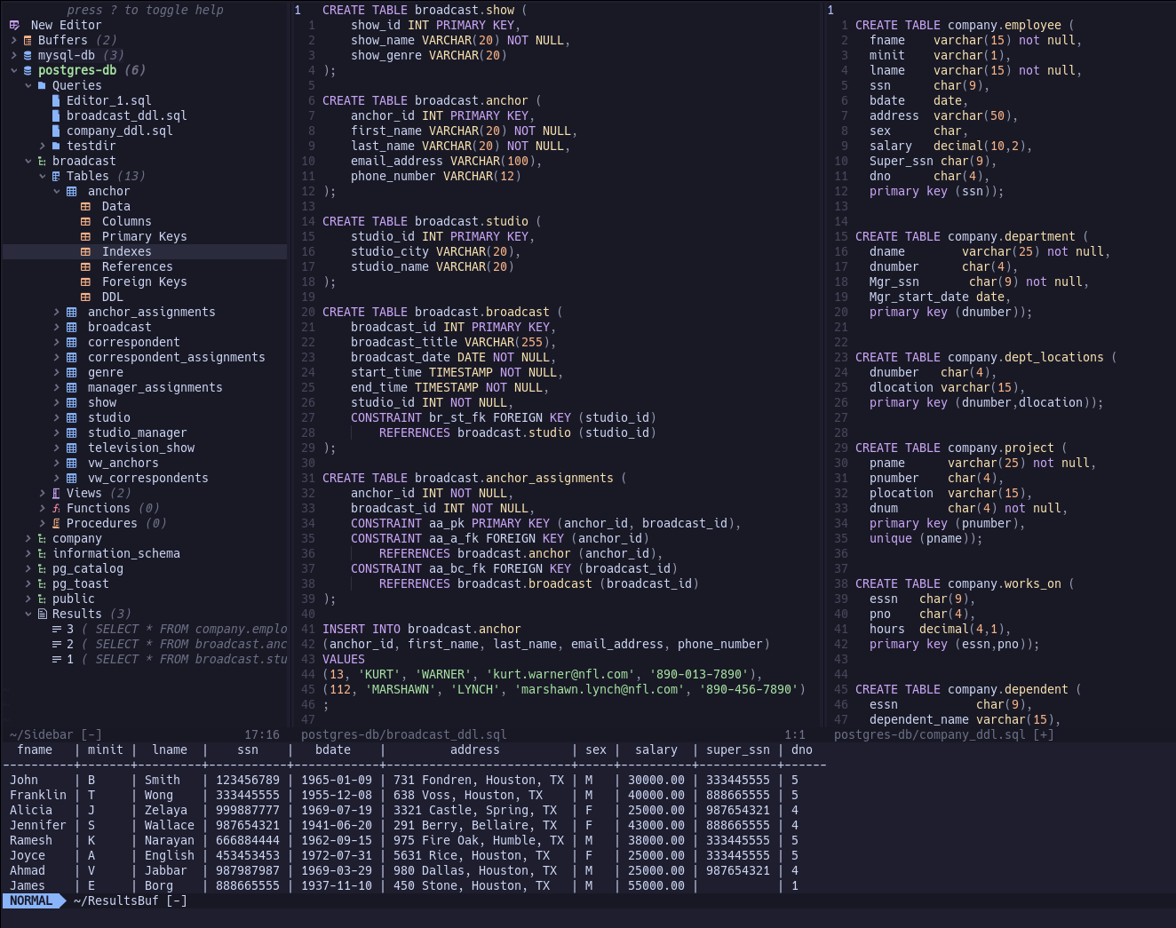Click the Results folder icon
Screen dimensions: 1176x928
(42, 614)
